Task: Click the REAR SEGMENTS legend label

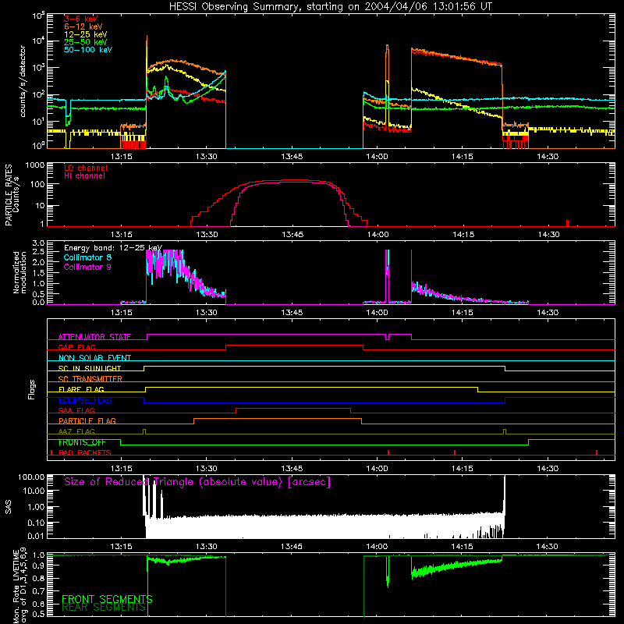Action: point(105,608)
